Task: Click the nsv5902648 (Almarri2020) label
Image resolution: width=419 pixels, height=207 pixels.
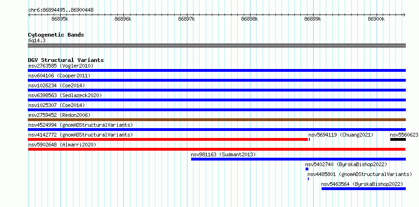Action: (x=62, y=145)
